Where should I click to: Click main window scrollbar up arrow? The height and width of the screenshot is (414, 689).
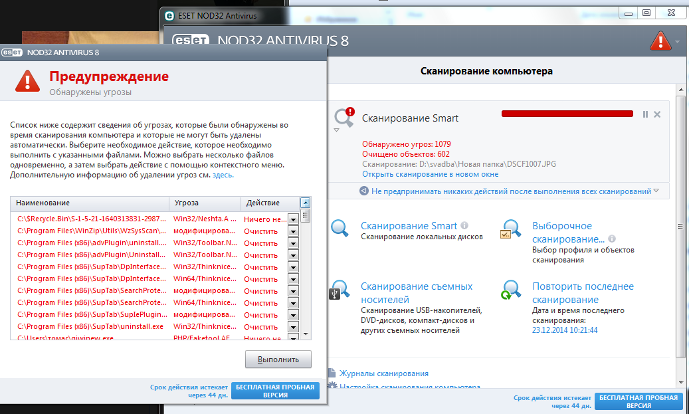(x=680, y=90)
